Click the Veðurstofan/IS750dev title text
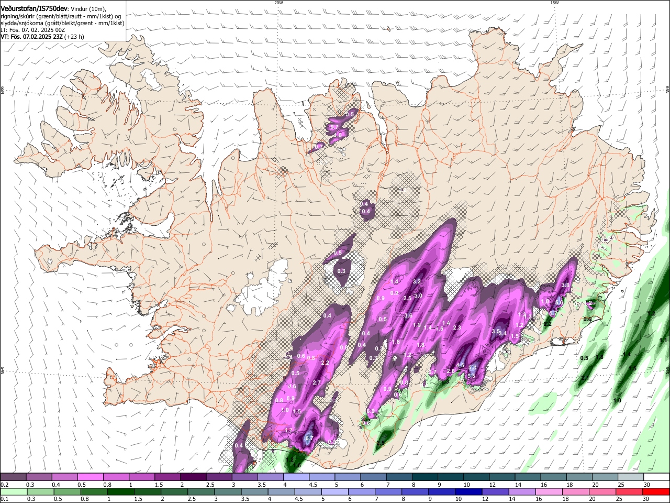Image resolution: width=670 pixels, height=503 pixels. [x=33, y=8]
